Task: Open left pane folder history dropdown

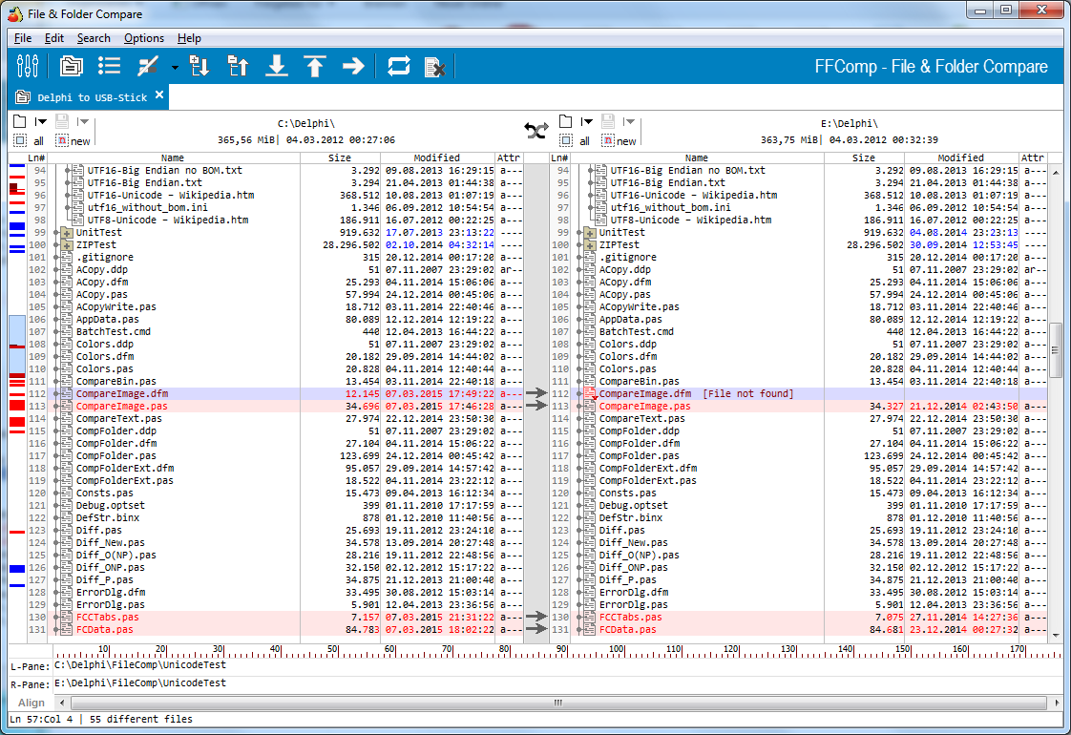Action: click(41, 121)
